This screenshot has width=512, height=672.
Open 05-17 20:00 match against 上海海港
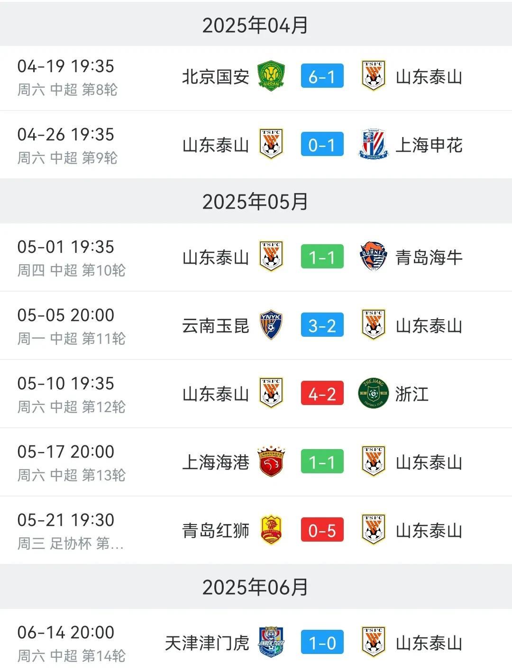(x=256, y=462)
